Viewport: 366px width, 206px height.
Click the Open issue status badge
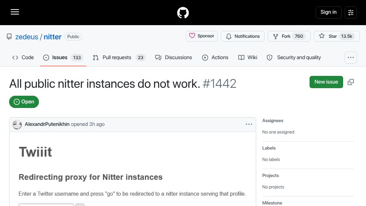click(24, 102)
